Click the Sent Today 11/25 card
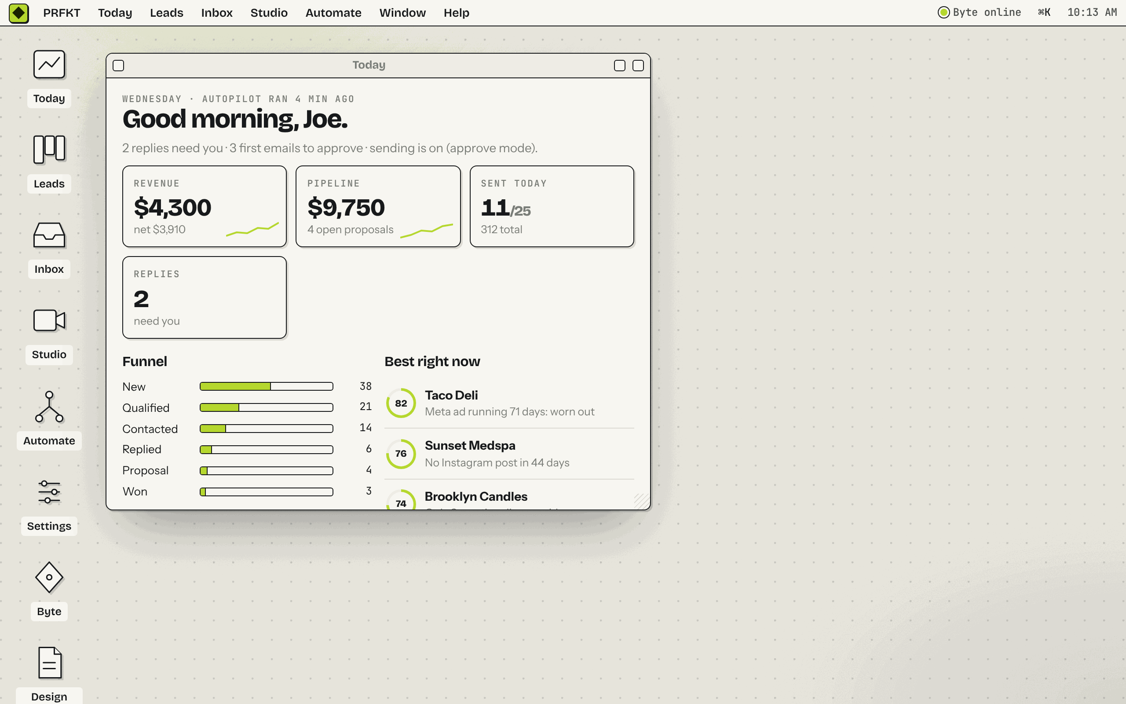The height and width of the screenshot is (704, 1126). (x=552, y=206)
